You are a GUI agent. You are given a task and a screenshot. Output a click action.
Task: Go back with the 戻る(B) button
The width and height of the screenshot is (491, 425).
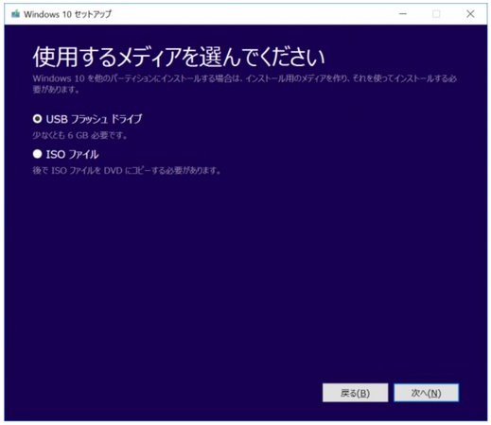[355, 393]
